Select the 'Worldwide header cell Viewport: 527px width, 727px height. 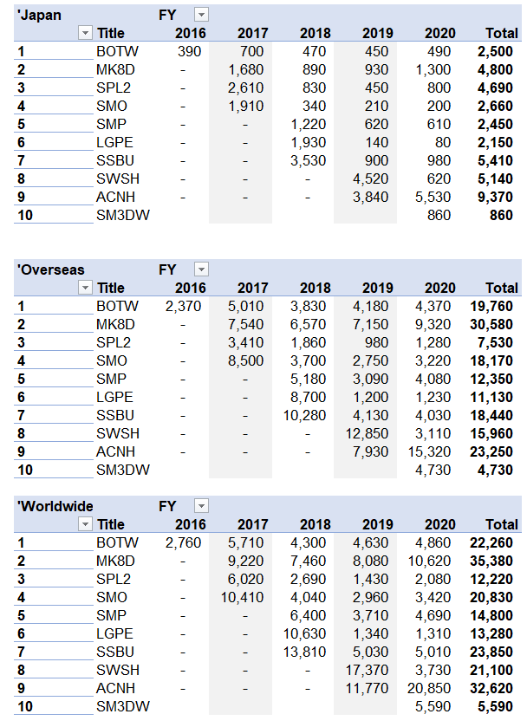coord(55,506)
